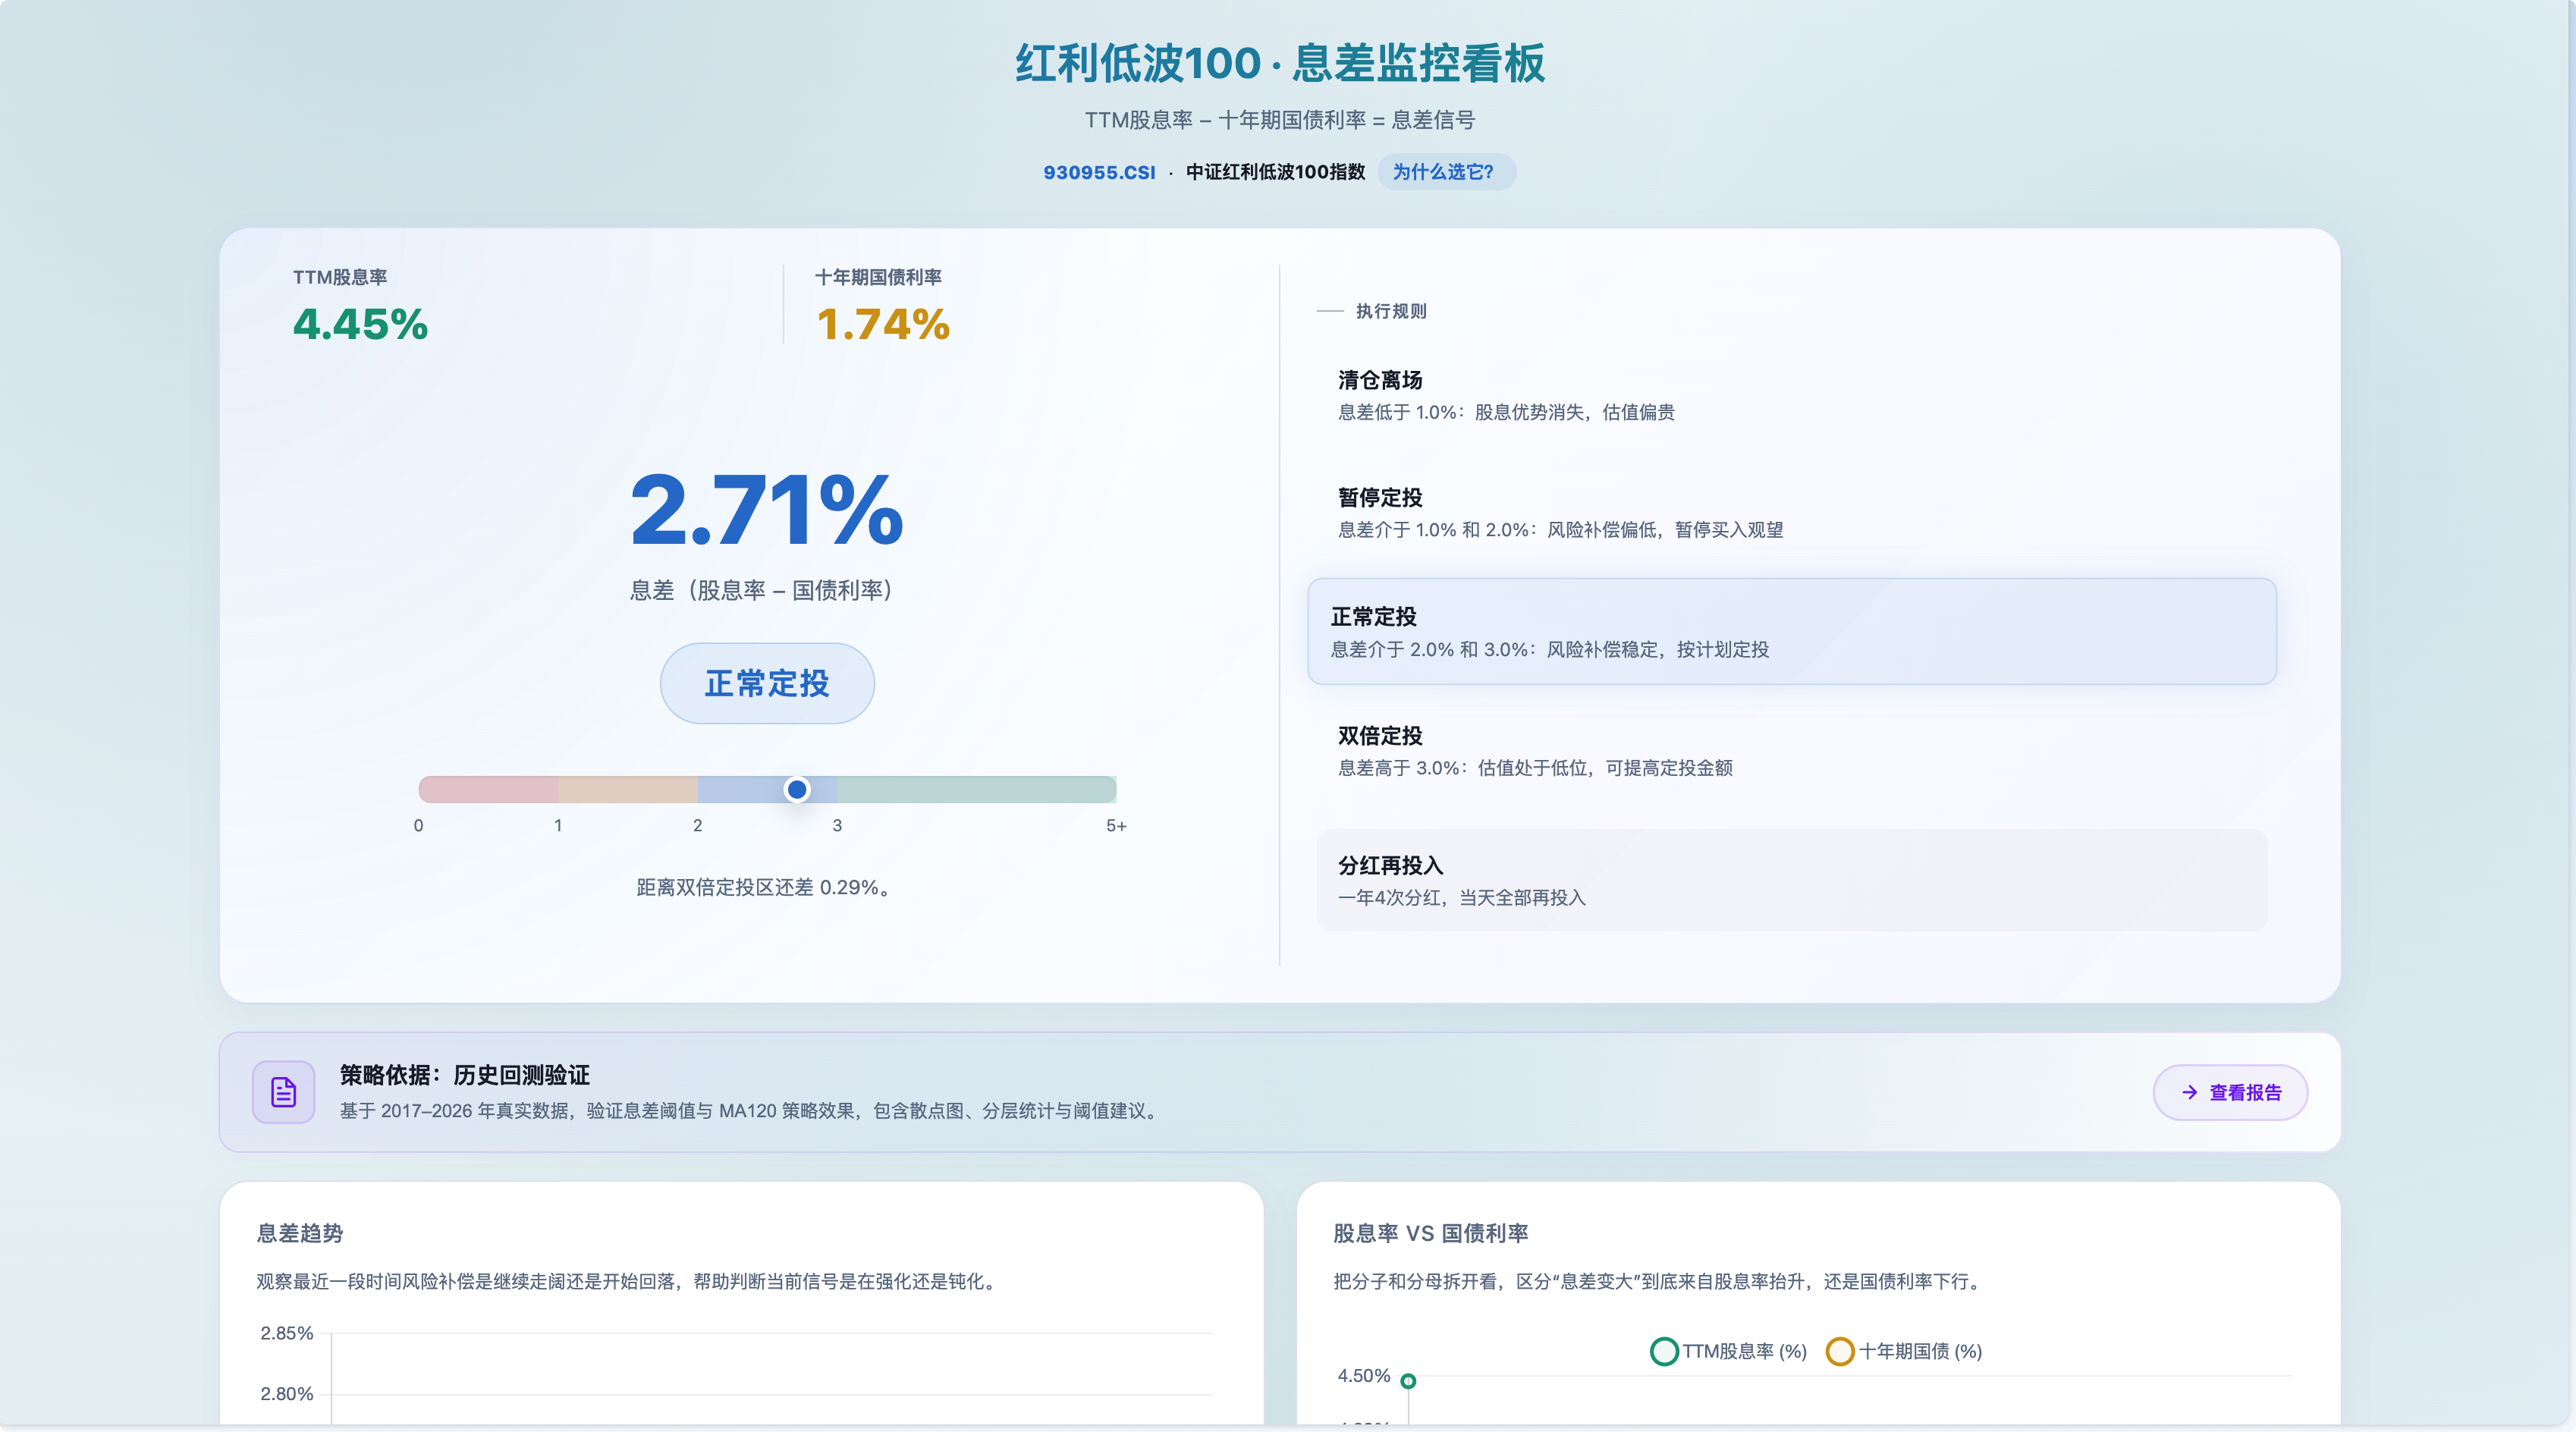Click the 4.50% axis label on dividend chart
The height and width of the screenshot is (1432, 2576).
(1364, 1376)
